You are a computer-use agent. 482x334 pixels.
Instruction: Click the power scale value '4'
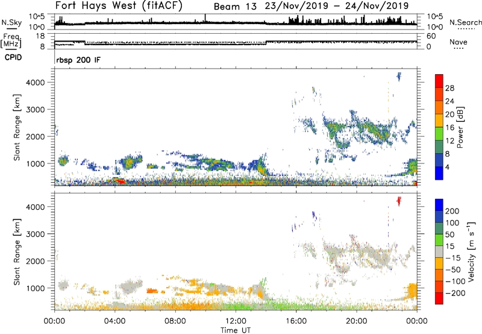447,167
